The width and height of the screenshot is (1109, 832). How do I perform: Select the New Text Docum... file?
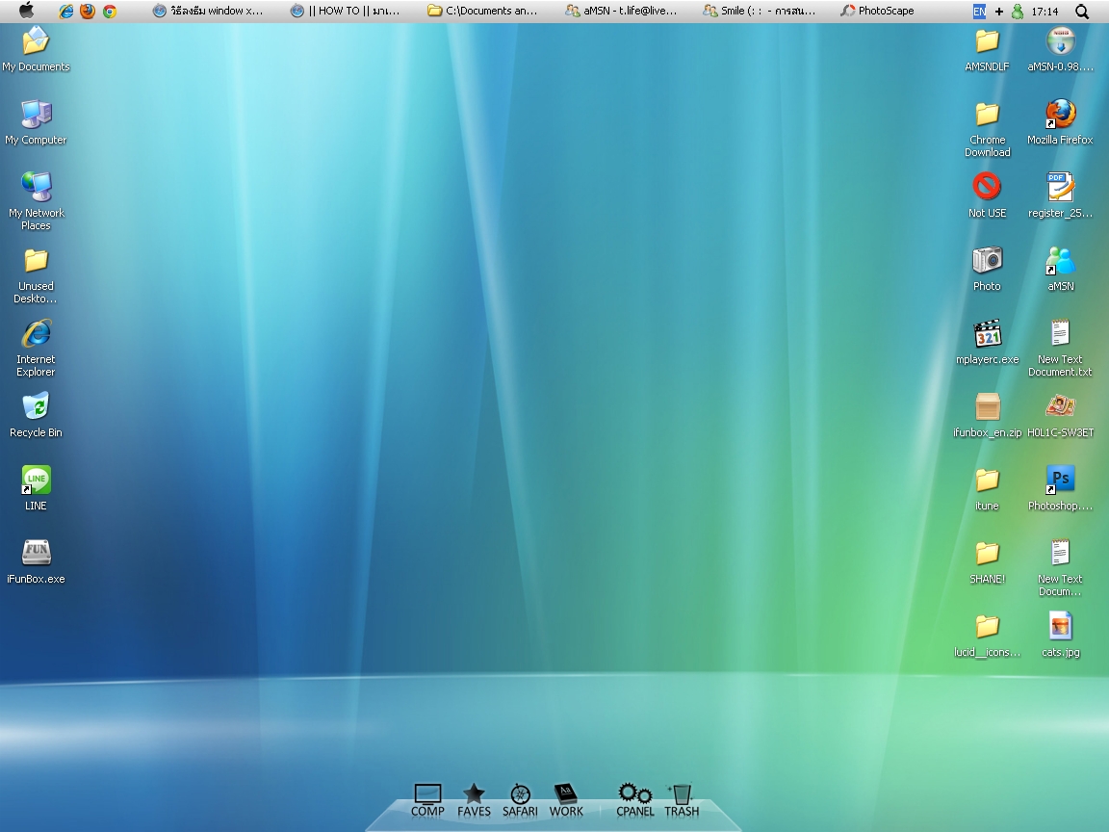click(1060, 567)
